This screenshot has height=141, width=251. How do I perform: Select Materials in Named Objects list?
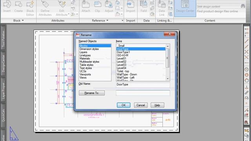[95, 58]
